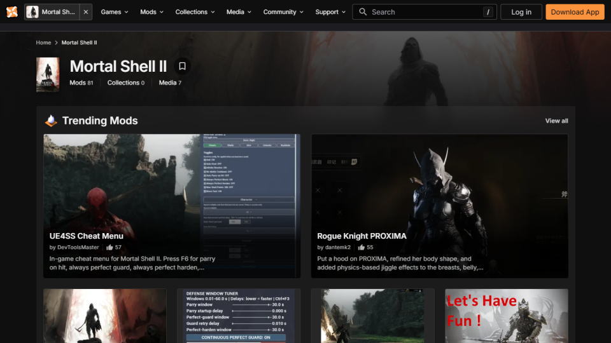
Task: Open the Mortal Shell II cover art
Action: click(x=48, y=74)
